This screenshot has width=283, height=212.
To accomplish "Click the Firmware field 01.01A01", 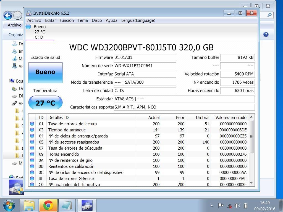I will [145, 57].
